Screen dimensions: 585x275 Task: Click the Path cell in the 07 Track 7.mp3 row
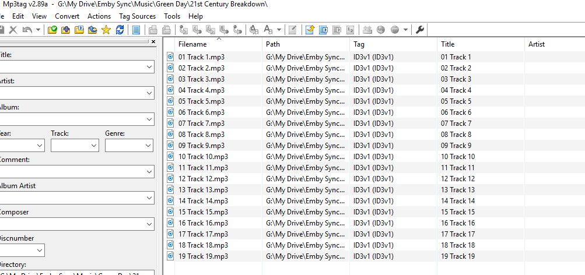[305, 124]
